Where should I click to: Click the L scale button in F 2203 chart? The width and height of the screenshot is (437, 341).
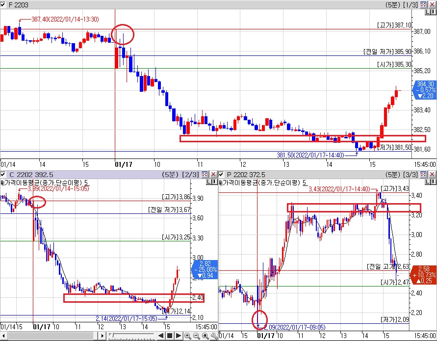point(428,12)
